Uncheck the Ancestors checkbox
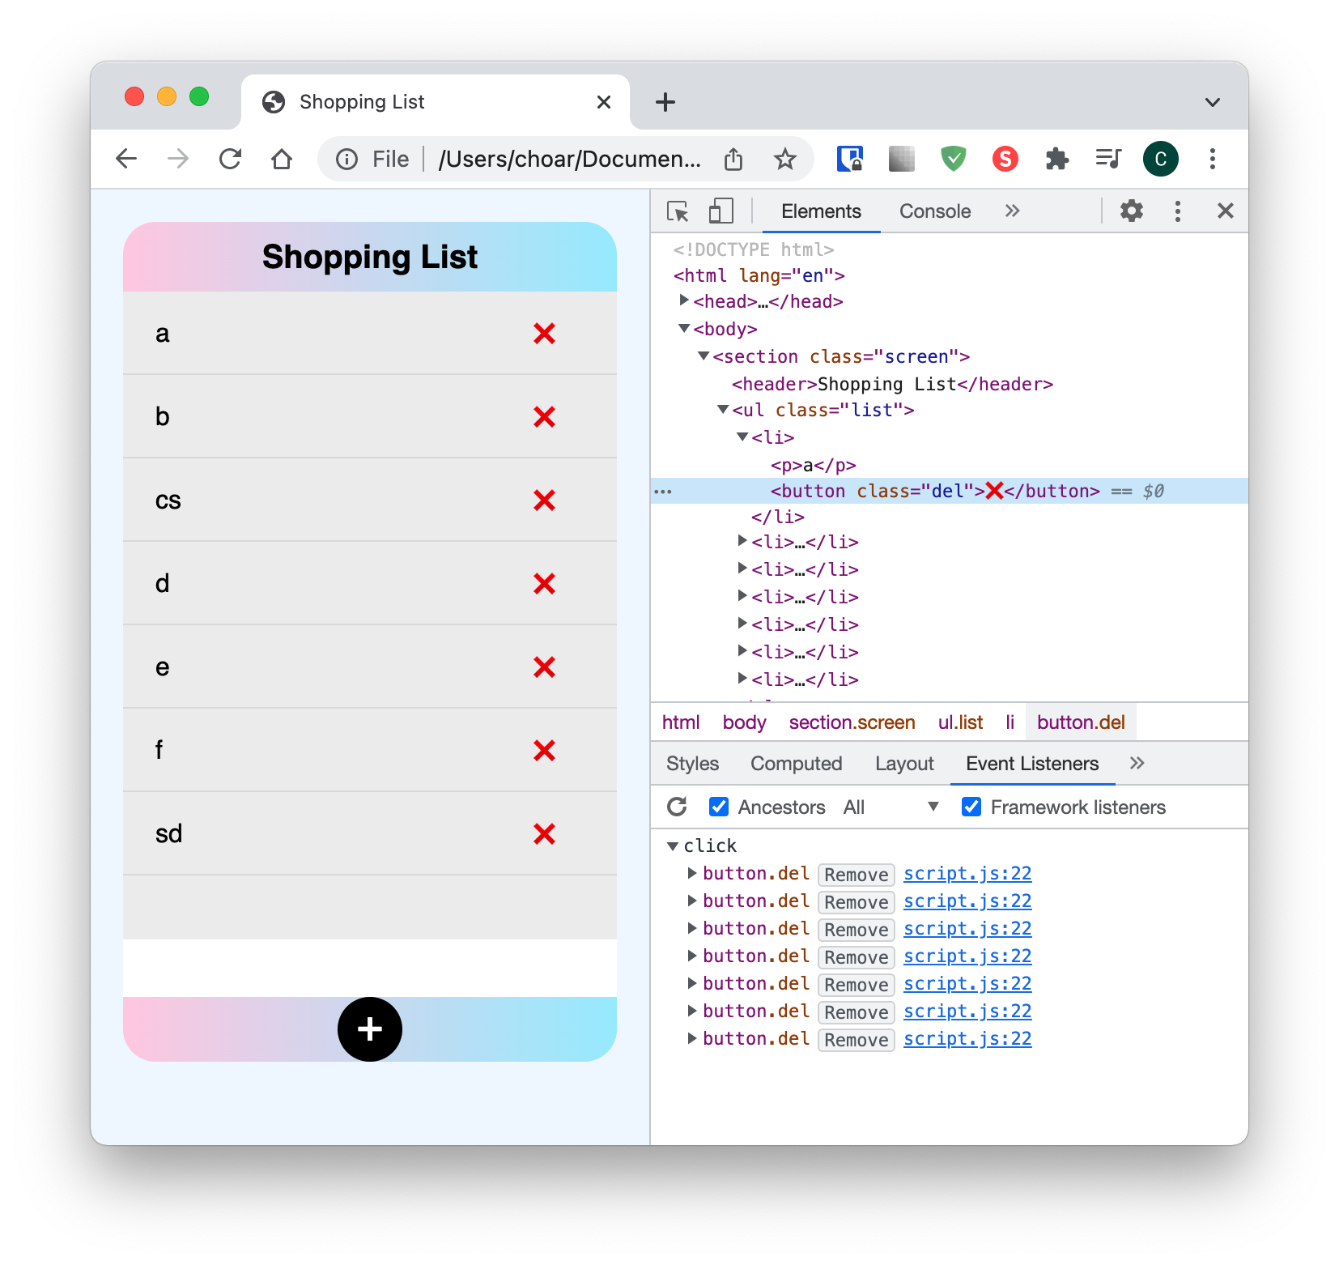The image size is (1339, 1265). pos(718,807)
